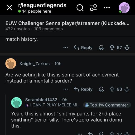Open Scrambled1432's username link
135x135 pixels.
(x=41, y=100)
